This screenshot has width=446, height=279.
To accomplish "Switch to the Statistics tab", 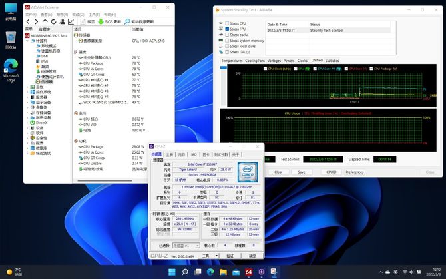I will tap(332, 61).
